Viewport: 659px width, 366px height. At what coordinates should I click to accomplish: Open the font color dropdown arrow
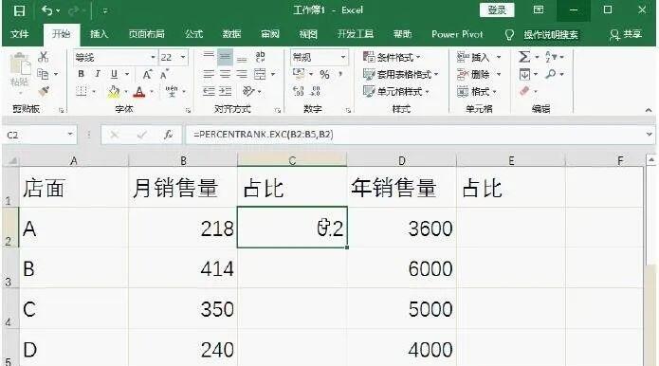(152, 92)
